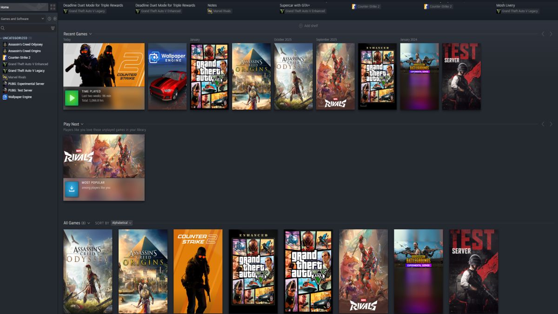Click the grid view icon beside Home

pyautogui.click(x=53, y=7)
